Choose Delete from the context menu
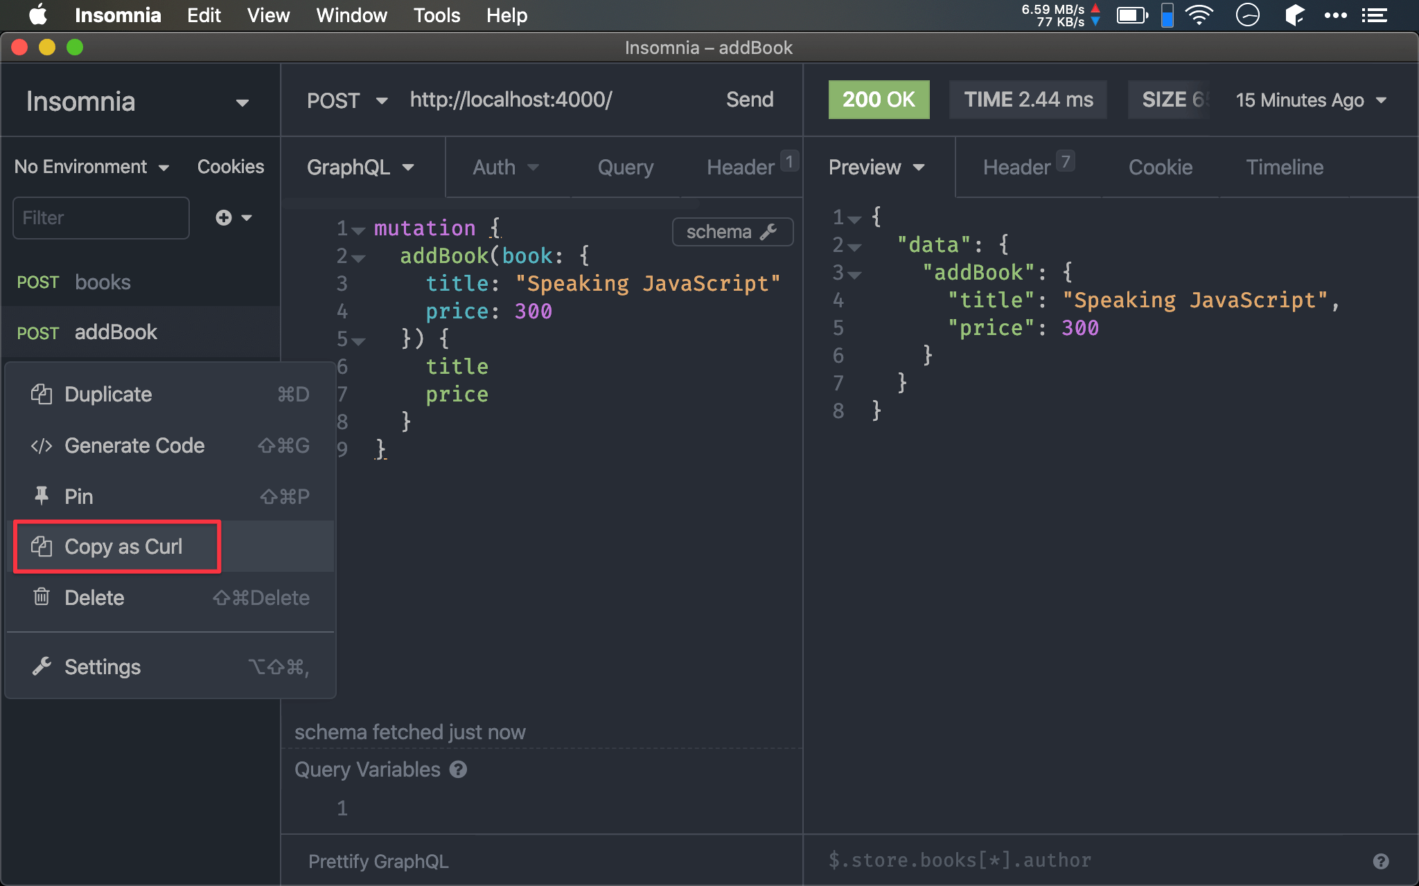This screenshot has width=1419, height=886. [170, 597]
